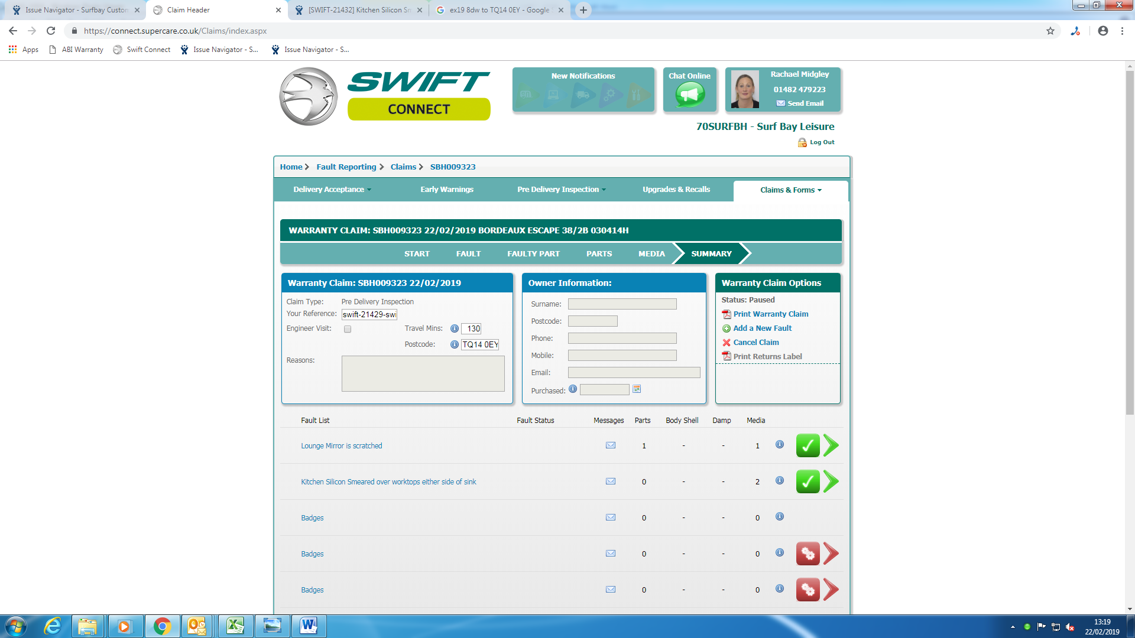Expand the Delivery Acceptance dropdown menu
The height and width of the screenshot is (638, 1135).
pyautogui.click(x=332, y=190)
